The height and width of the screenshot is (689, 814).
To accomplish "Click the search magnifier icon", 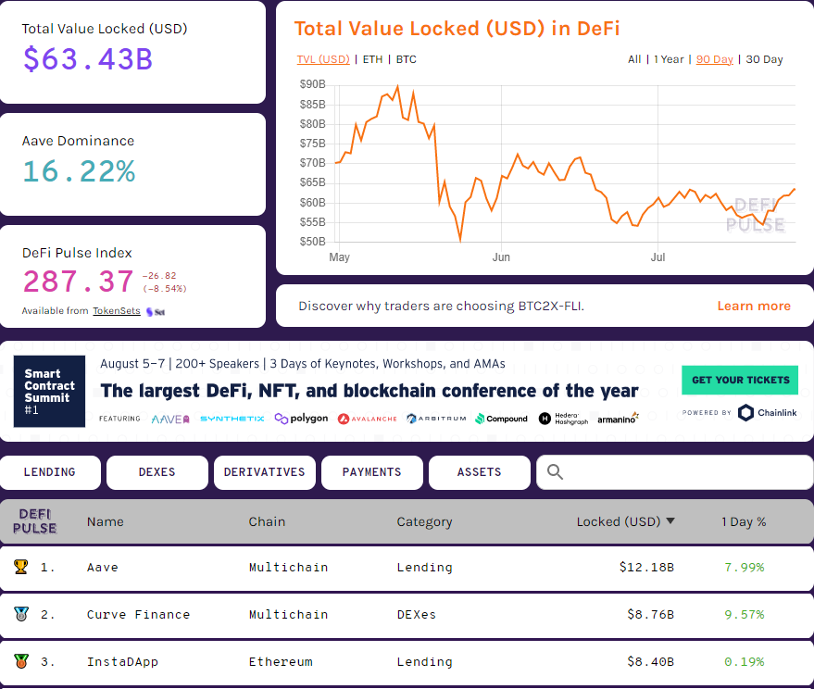I will (x=555, y=472).
